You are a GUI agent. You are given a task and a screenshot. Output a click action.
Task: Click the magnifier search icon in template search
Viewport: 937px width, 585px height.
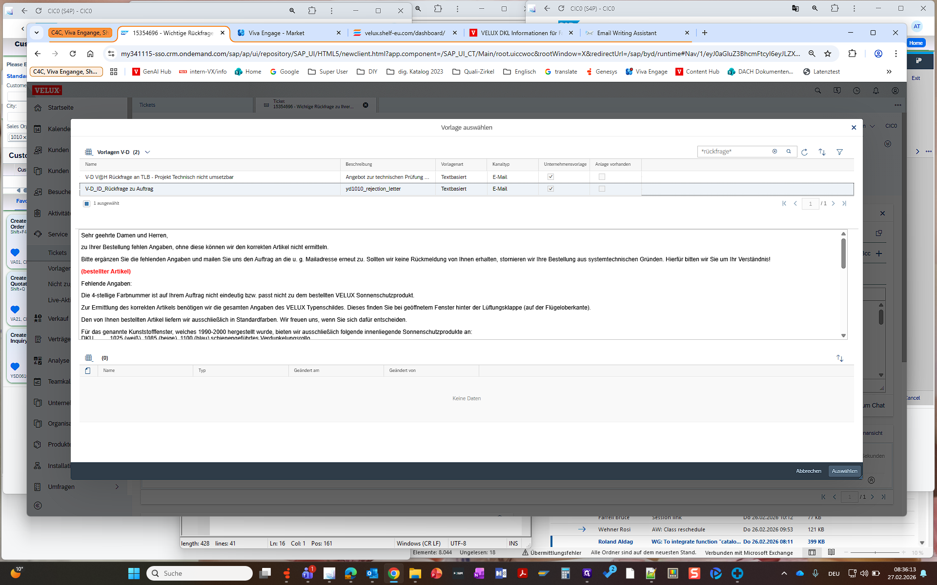pyautogui.click(x=789, y=152)
